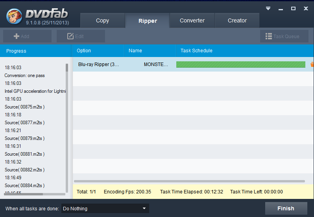Click the Source( 00877.m2ts ) log entry
The width and height of the screenshot is (314, 217).
[x=24, y=123]
